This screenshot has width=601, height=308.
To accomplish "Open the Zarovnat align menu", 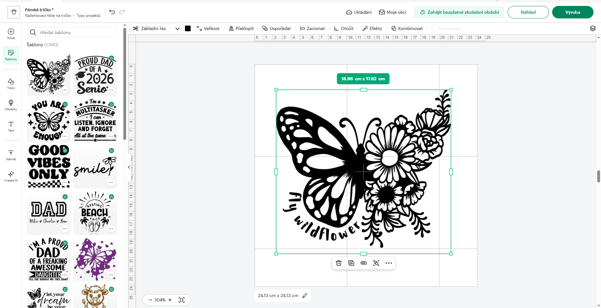I will coord(312,28).
